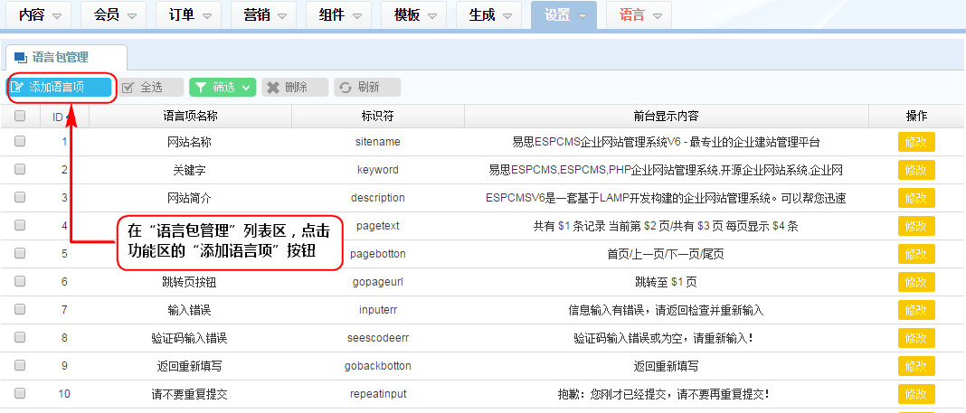Toggle the header select-all checkbox
Screen dimensions: 966x413
point(20,116)
